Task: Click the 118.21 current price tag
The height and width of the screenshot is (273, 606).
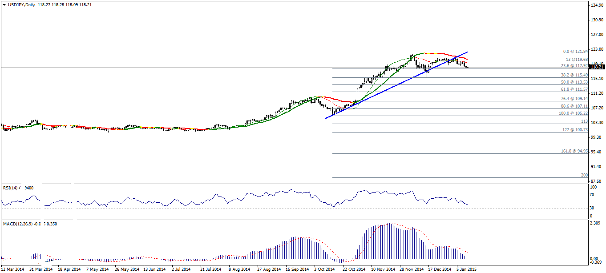Action: 597,67
